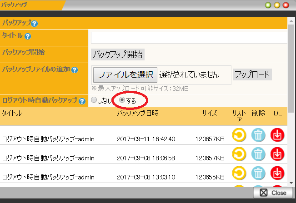The width and height of the screenshot is (296, 203).
Task: Click the red window close button
Action: coord(286,5)
